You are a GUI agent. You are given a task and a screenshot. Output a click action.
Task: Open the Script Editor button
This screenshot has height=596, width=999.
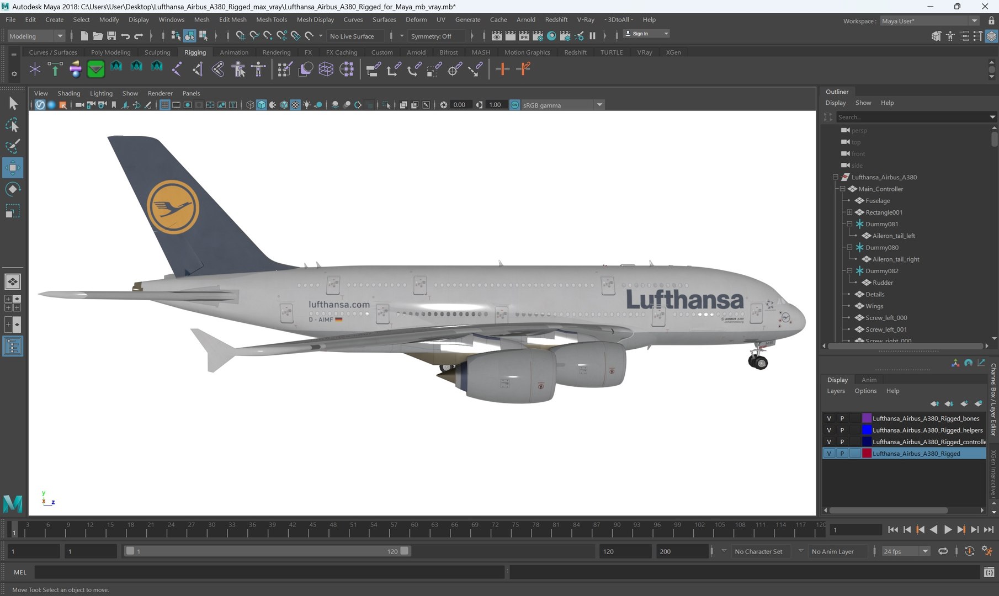point(989,572)
